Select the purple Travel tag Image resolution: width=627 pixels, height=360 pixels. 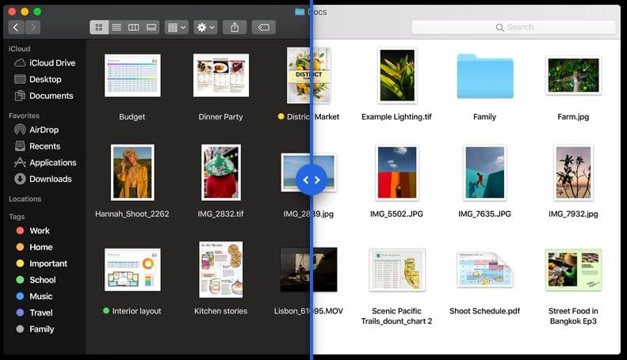tap(34, 313)
